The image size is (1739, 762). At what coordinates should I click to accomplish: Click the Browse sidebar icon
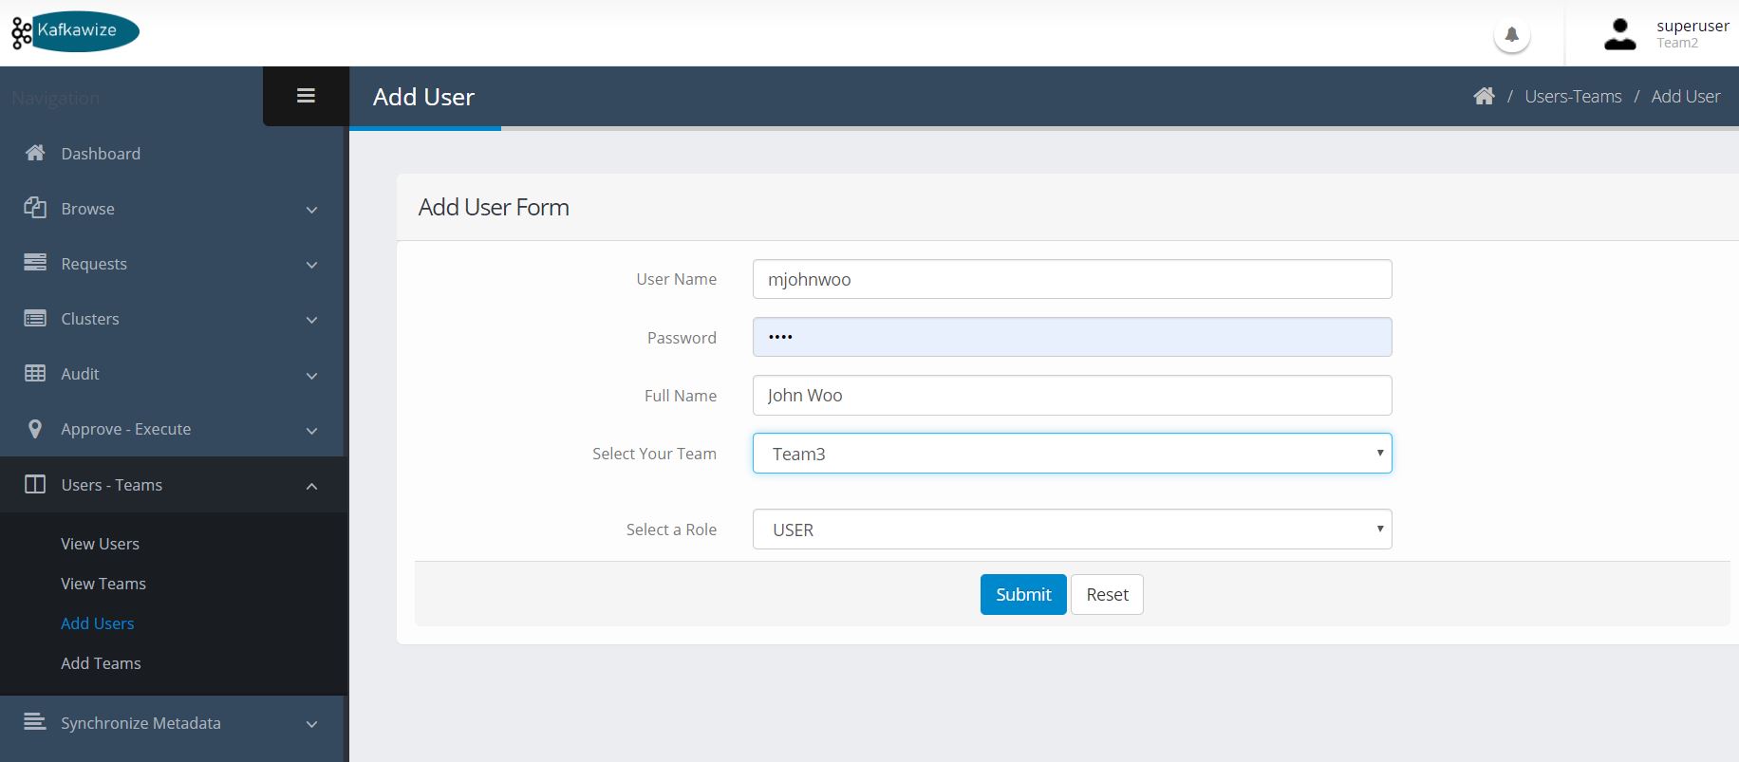point(35,208)
